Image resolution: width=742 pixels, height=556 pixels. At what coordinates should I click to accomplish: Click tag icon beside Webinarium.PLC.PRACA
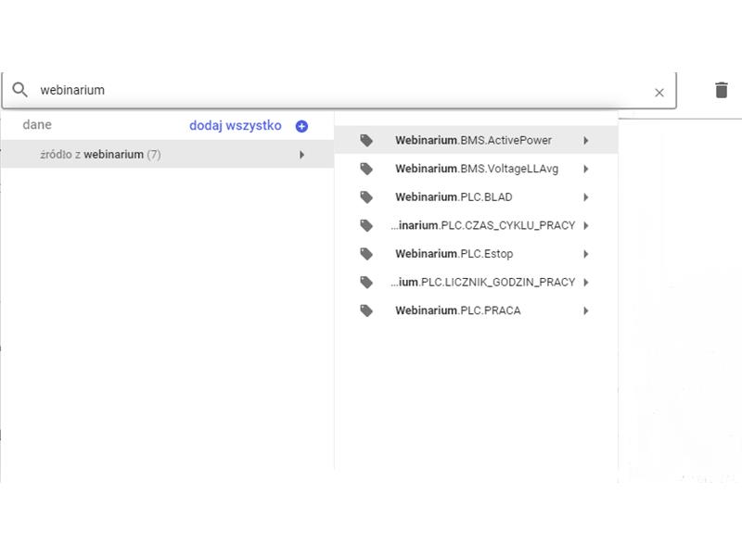(366, 310)
